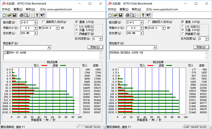Click Save disk icon in left window
The image size is (212, 129).
tap(14, 15)
